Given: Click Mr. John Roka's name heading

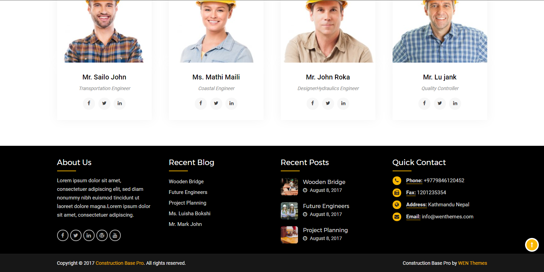Looking at the screenshot, I should 328,77.
